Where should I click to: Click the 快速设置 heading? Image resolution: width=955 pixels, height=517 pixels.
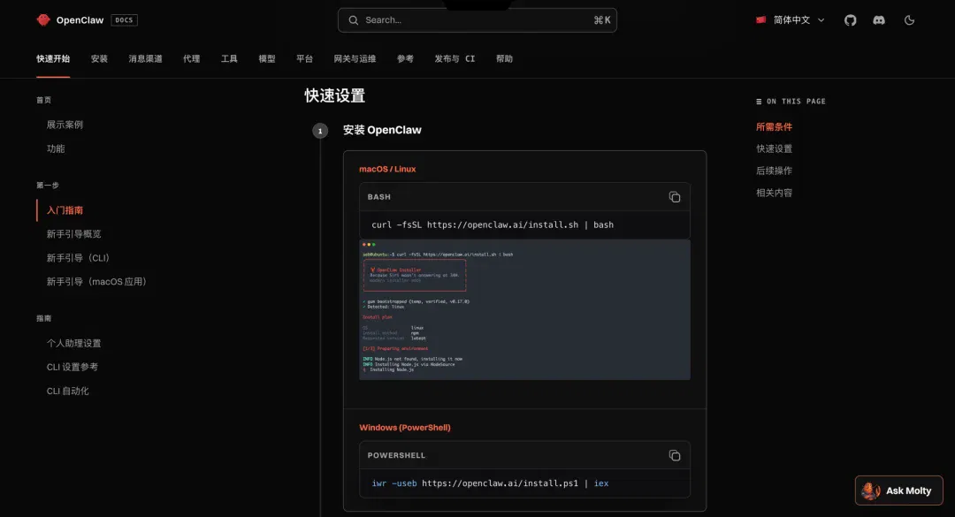pyautogui.click(x=334, y=95)
